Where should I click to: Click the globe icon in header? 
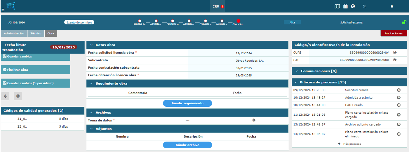353,6
